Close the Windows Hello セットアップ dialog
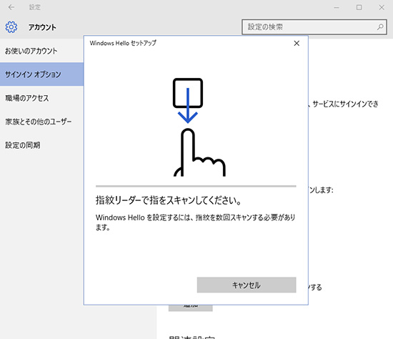The width and height of the screenshot is (393, 339). 297,43
